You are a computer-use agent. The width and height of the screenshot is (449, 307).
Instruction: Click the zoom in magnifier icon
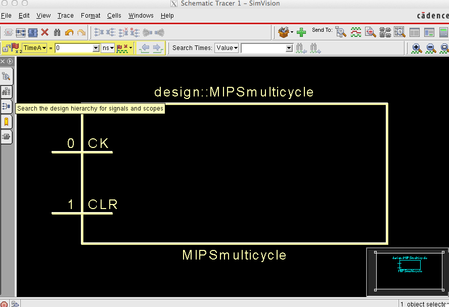pyautogui.click(x=417, y=48)
